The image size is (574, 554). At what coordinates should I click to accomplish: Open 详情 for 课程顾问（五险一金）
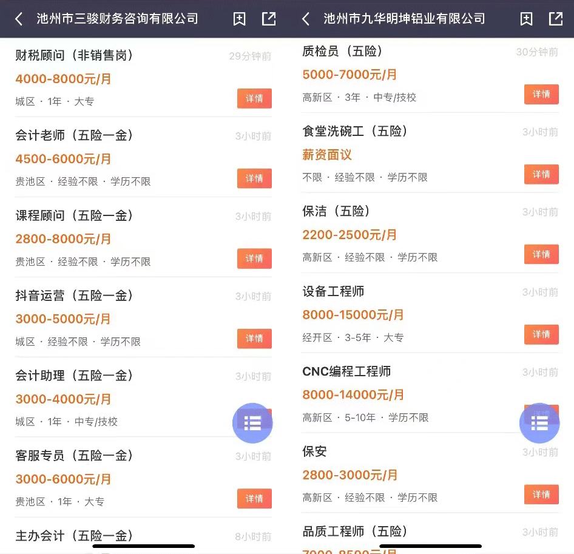[254, 258]
